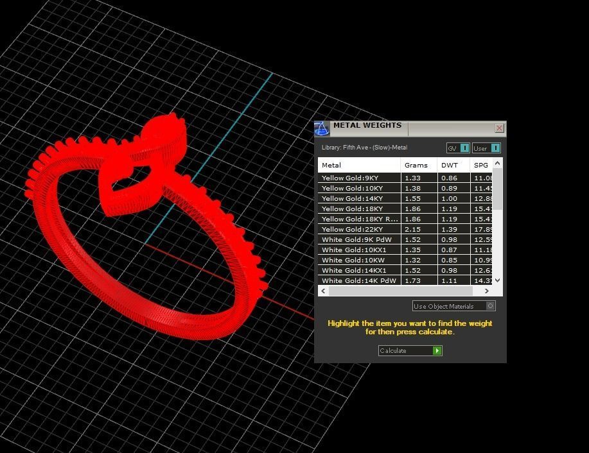Image resolution: width=589 pixels, height=453 pixels.
Task: Select the Yellow Gold:10KY row
Action: [405, 188]
